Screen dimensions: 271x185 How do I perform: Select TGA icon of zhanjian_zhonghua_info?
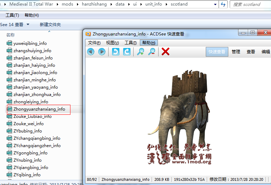[x=9, y=94]
